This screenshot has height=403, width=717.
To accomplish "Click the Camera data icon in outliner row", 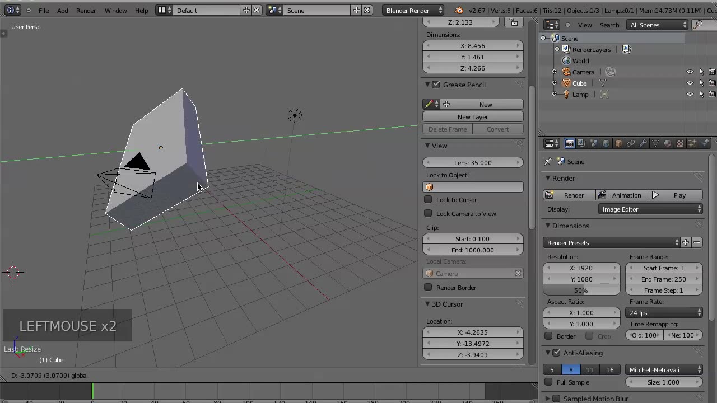I will tap(611, 72).
